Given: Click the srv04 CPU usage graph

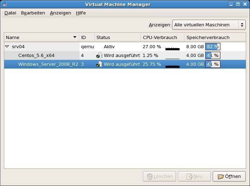Looking at the screenshot, I should click(x=173, y=49).
